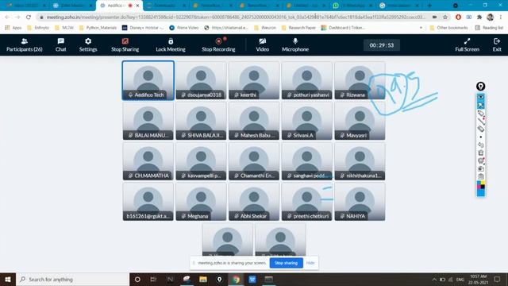The image size is (508, 286).
Task: Open the Participants (26) panel
Action: click(x=25, y=44)
